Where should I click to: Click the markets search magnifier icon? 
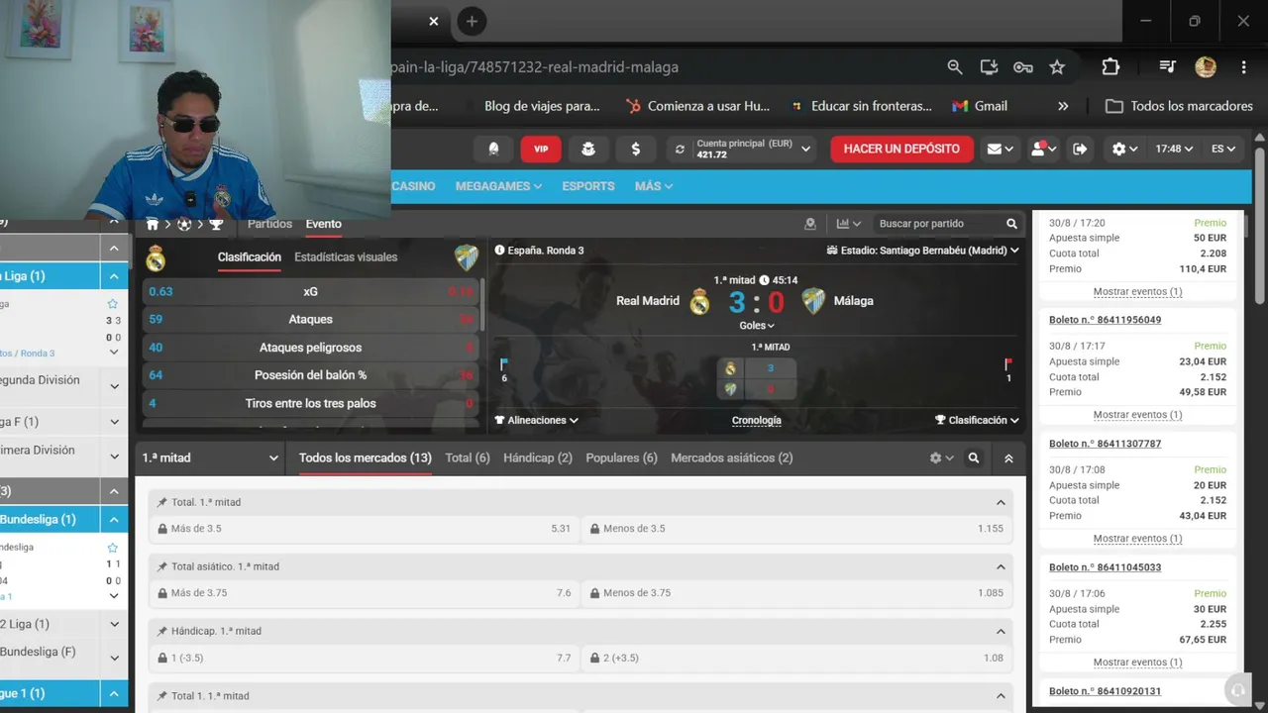point(974,458)
